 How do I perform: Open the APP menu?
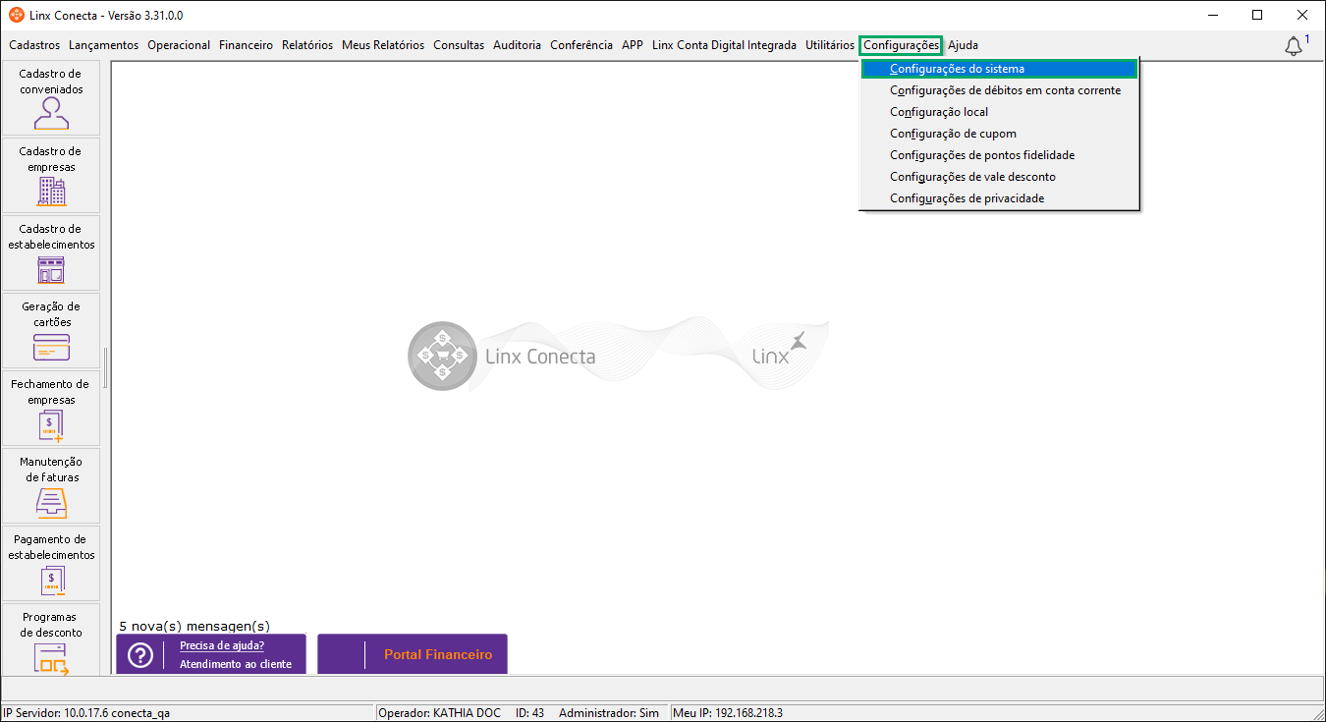tap(633, 45)
